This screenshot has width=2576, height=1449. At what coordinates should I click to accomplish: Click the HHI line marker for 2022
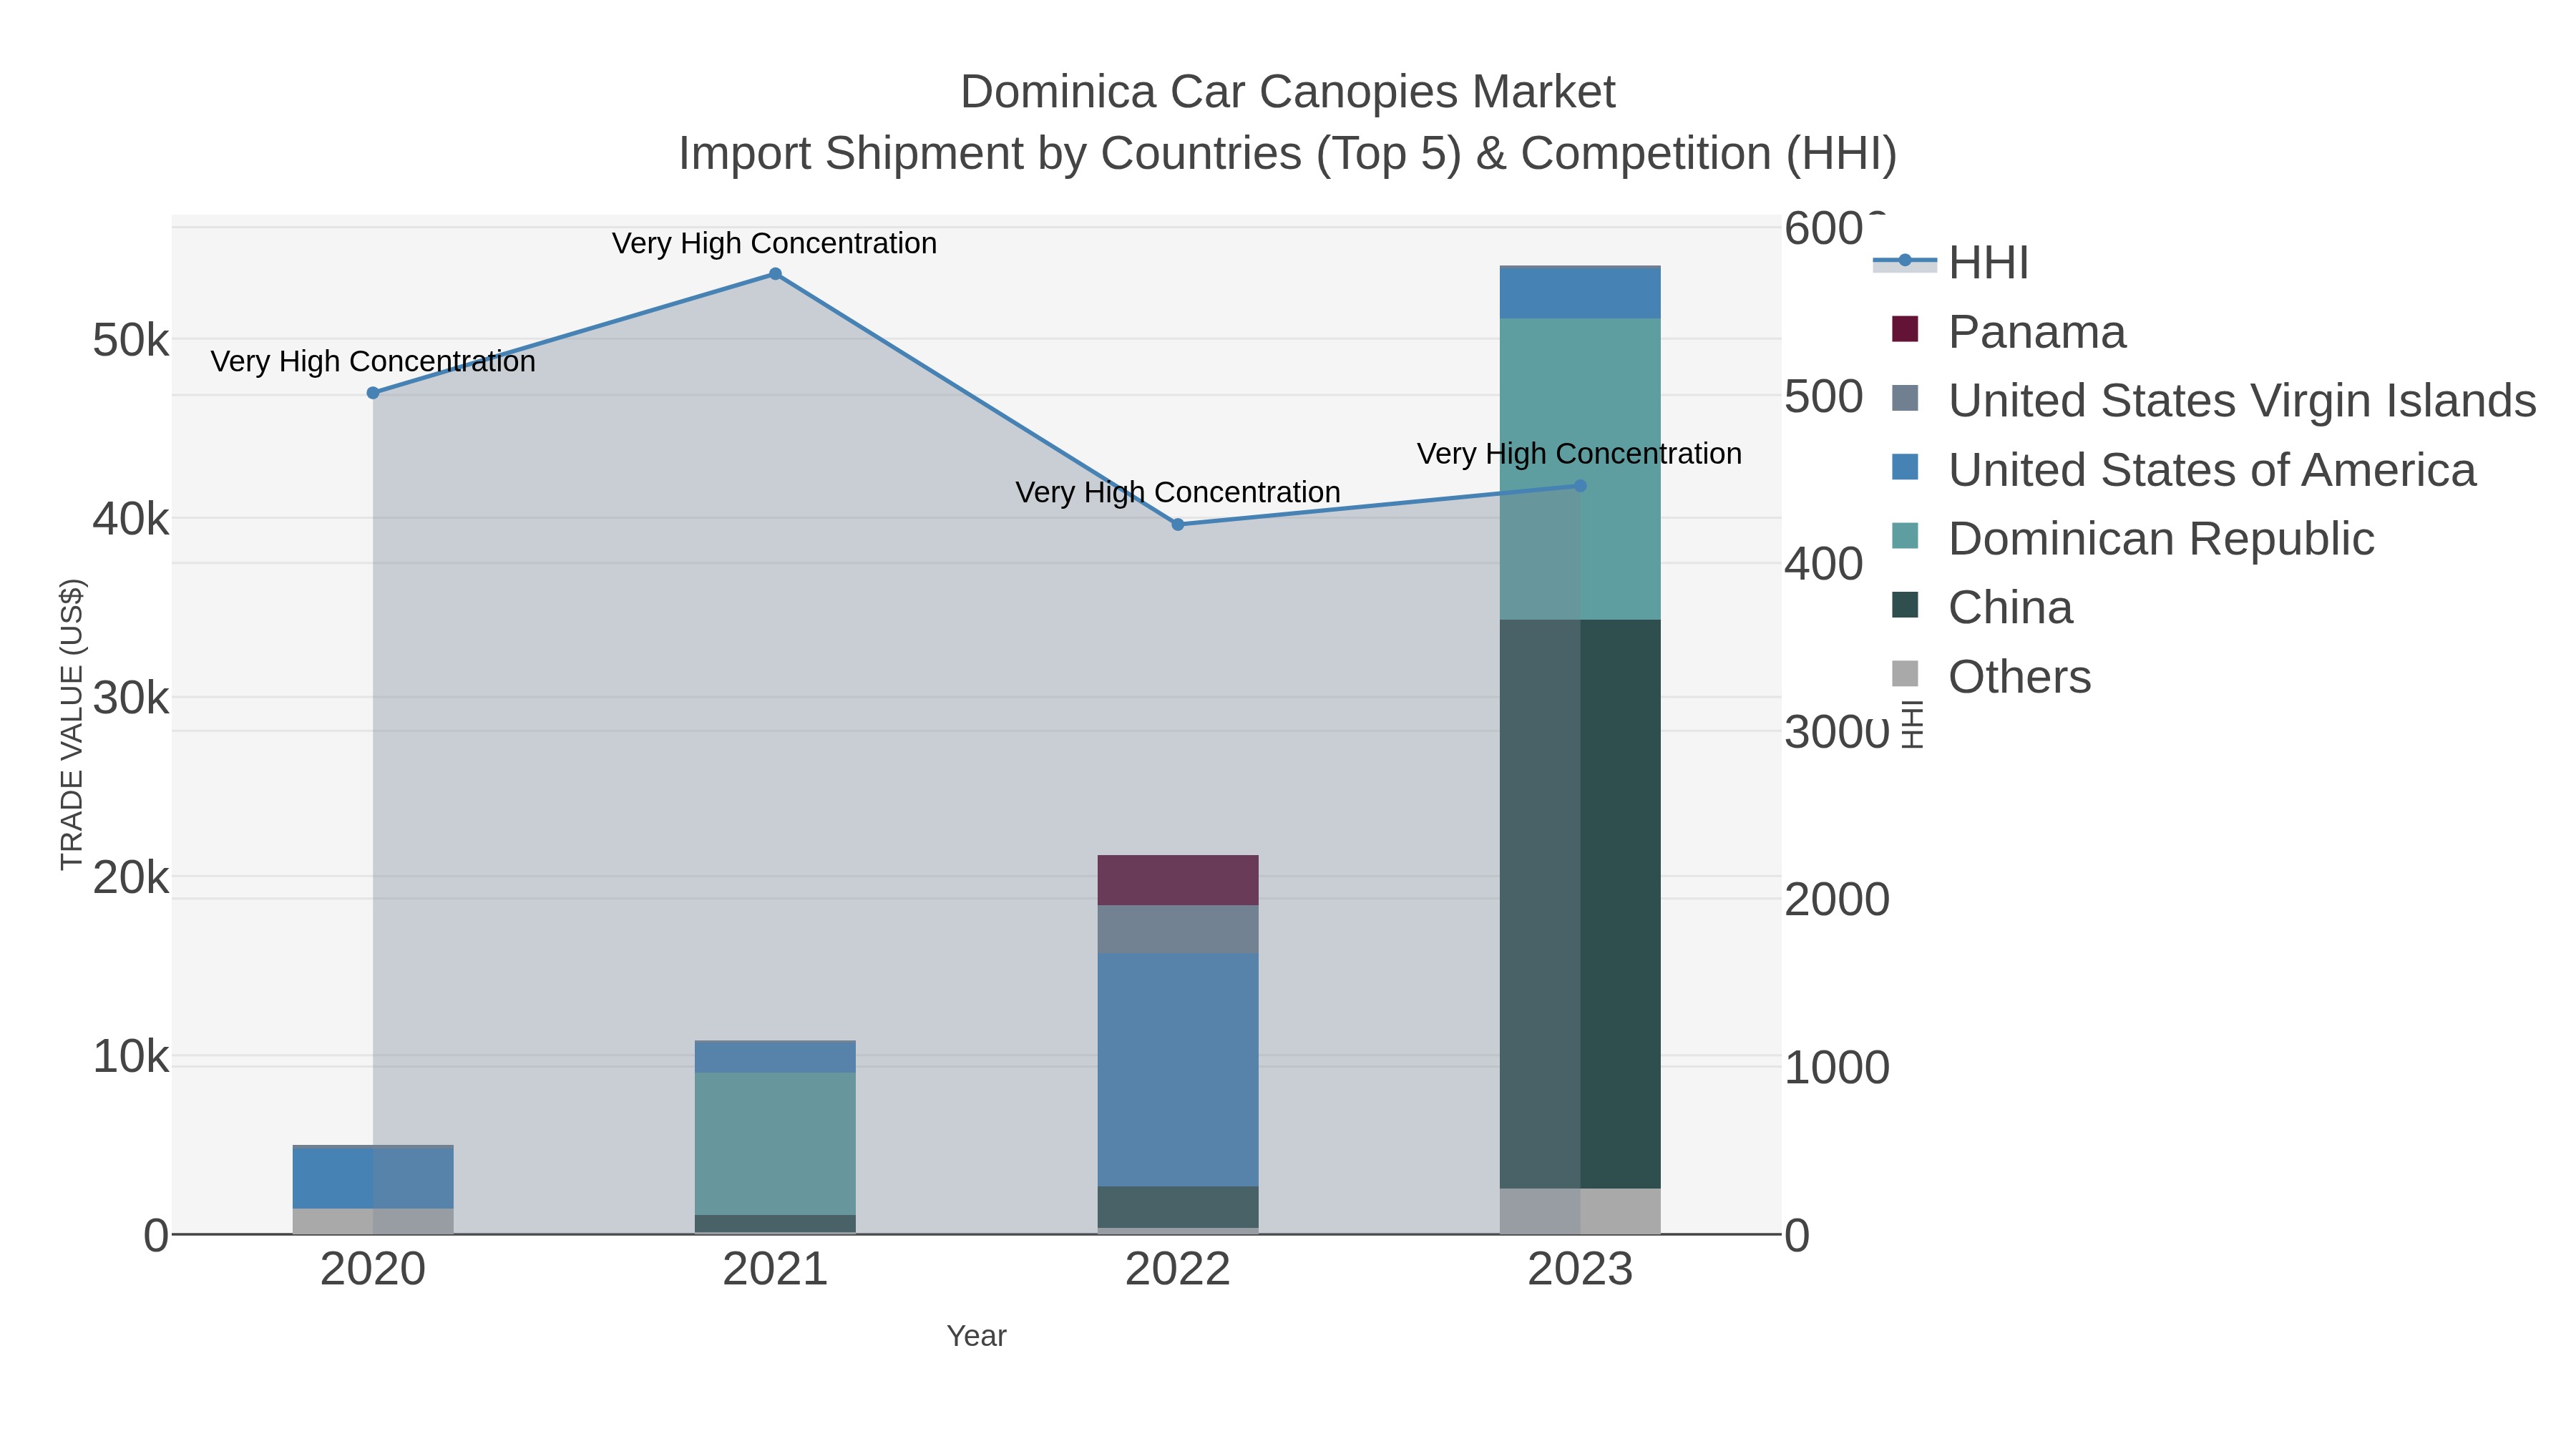[x=1178, y=525]
